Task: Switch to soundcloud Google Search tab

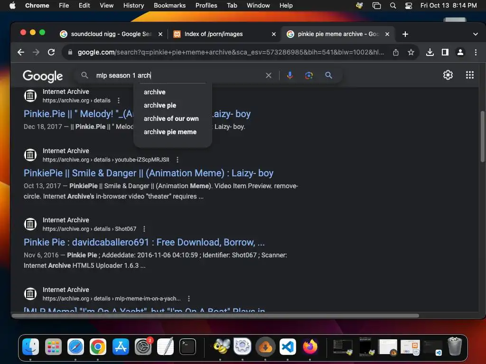Action: coord(111,34)
